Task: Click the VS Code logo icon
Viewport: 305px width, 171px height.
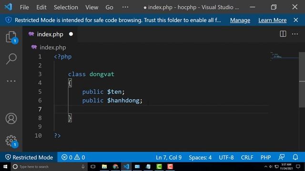Action: point(8,7)
